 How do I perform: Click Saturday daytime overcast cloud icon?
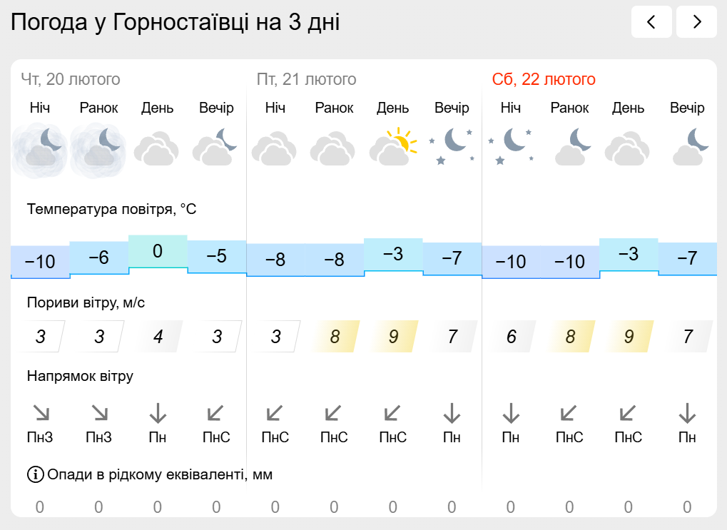[629, 148]
